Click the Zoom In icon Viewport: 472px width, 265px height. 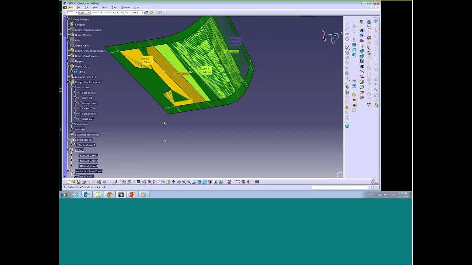[184, 182]
